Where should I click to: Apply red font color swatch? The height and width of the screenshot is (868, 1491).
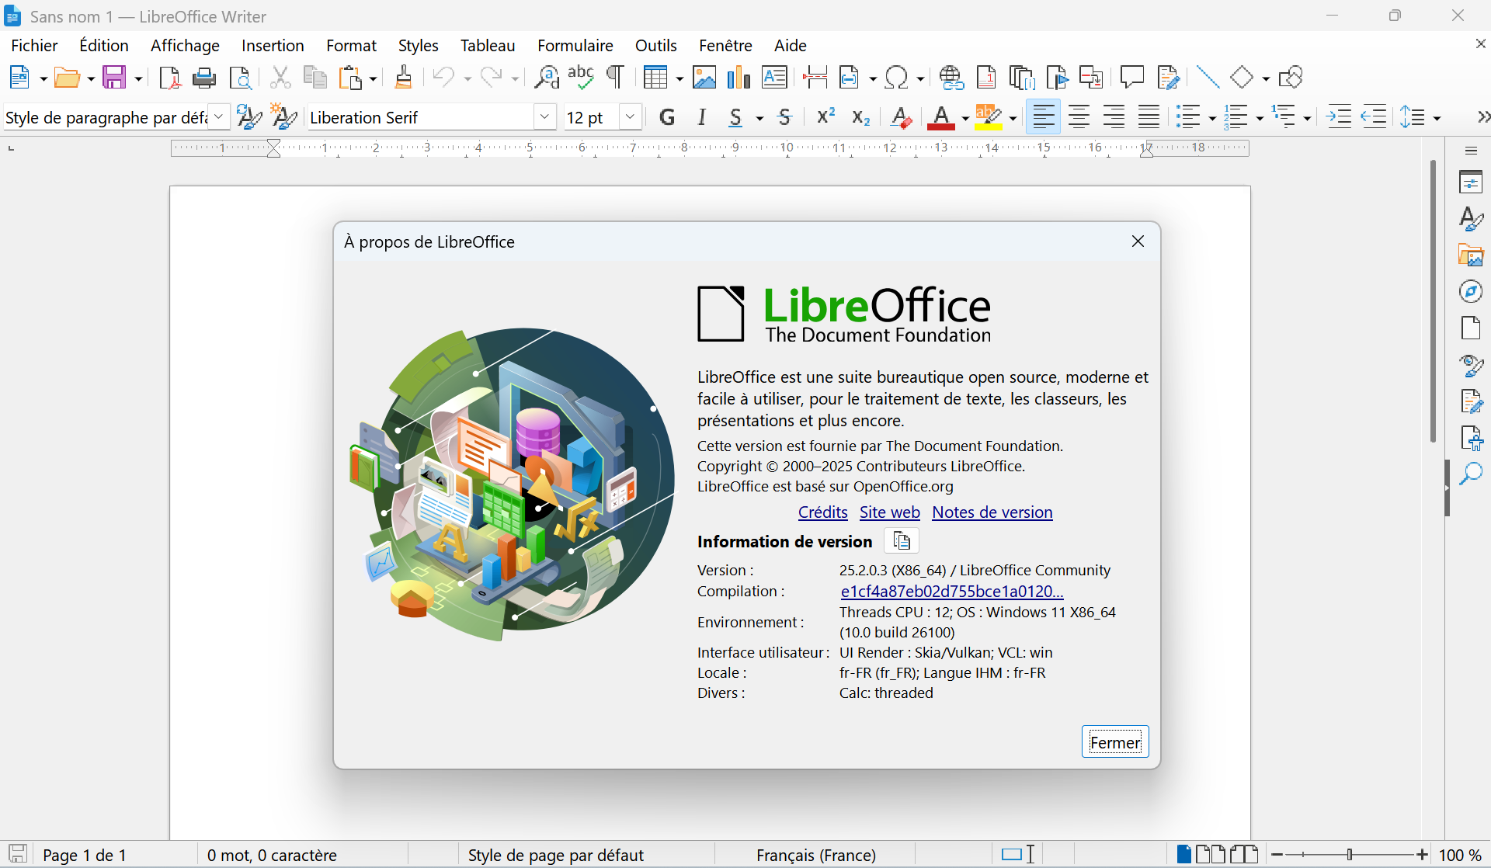(x=941, y=117)
